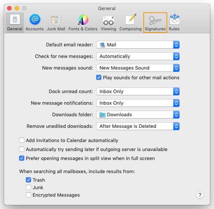The height and width of the screenshot is (209, 214).
Task: Open Remove unedited downloads dropdown
Action: [x=138, y=126]
